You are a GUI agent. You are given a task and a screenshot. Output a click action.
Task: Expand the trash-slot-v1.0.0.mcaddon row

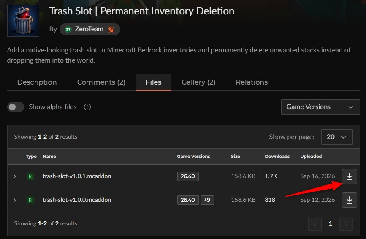click(14, 200)
